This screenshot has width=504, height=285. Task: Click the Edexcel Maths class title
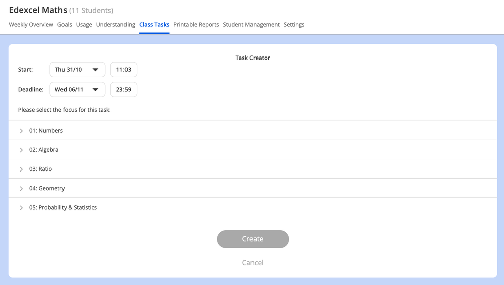pos(38,10)
